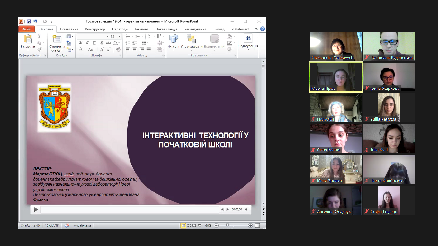The height and width of the screenshot is (246, 438).
Task: Select Марта Проц video thumbnail
Action: [336, 77]
